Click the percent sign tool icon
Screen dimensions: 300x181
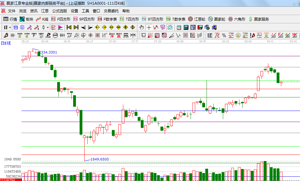[224, 35]
